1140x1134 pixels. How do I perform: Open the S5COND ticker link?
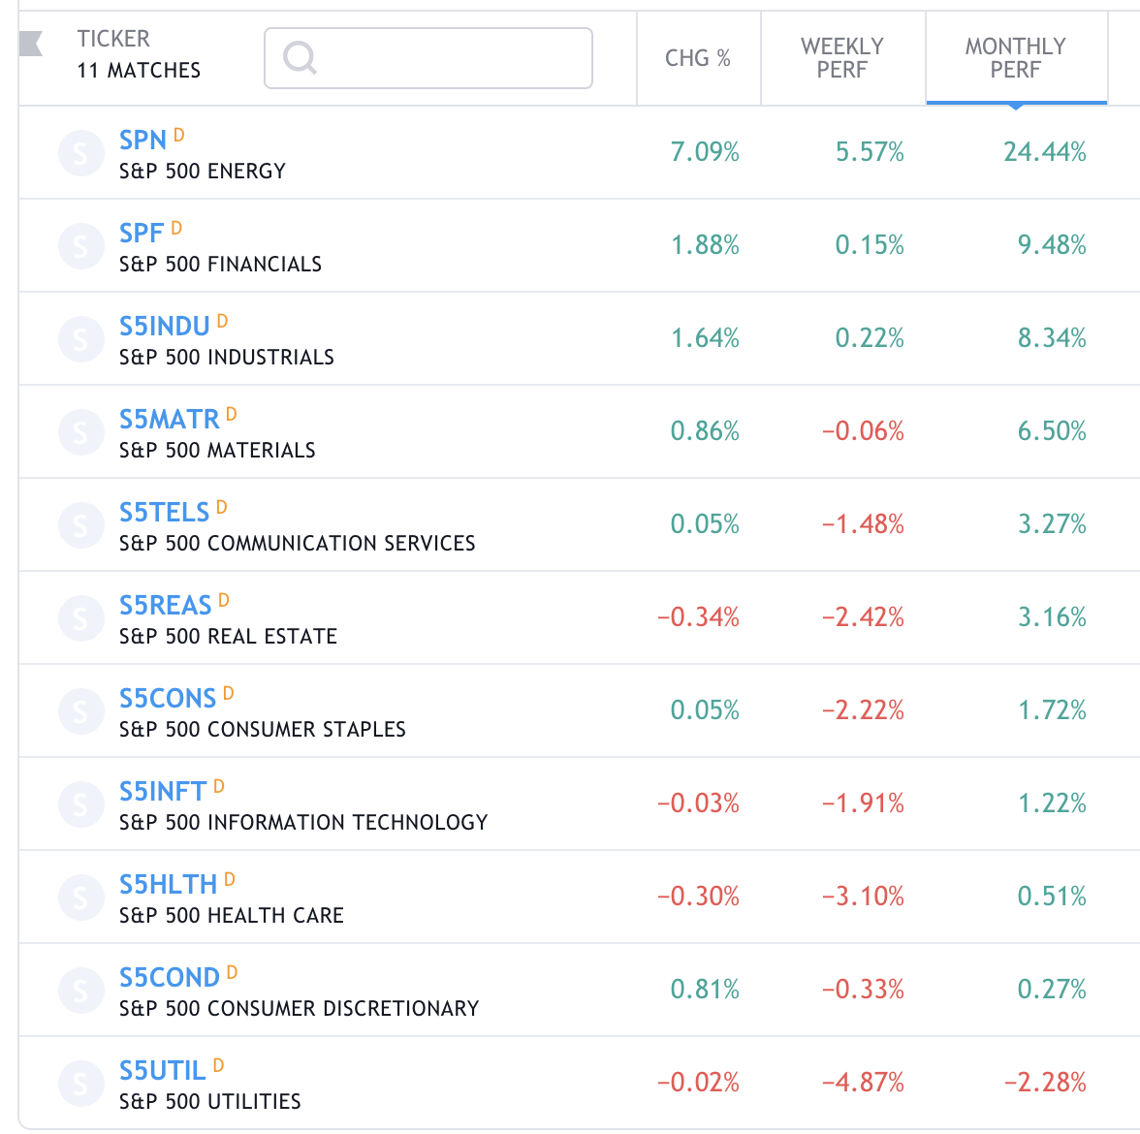pyautogui.click(x=169, y=978)
